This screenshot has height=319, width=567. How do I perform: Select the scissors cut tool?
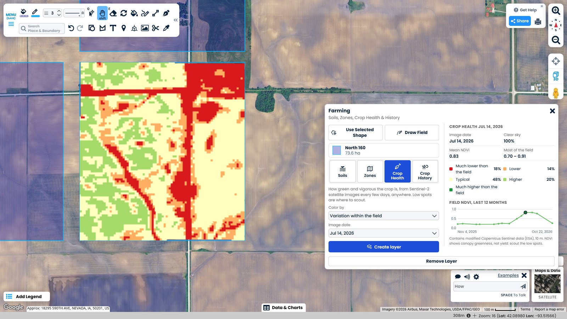(156, 28)
